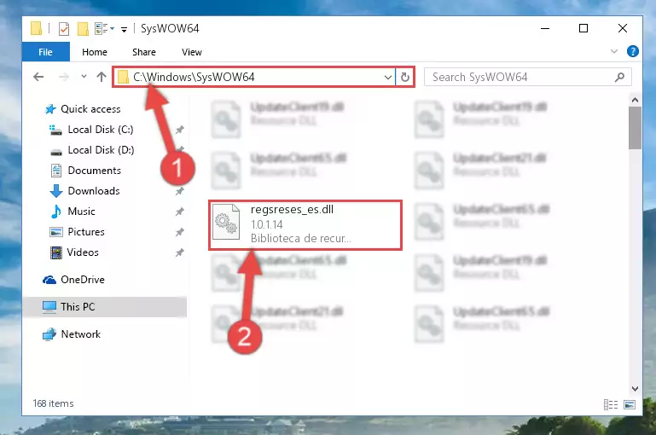Click the vertical scrollbar thumb
The image size is (656, 435).
click(x=635, y=128)
